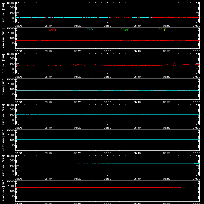Select the 245 MHz [SFU] axis title
Screen dimensions: 204x204
pyautogui.click(x=3, y=12)
